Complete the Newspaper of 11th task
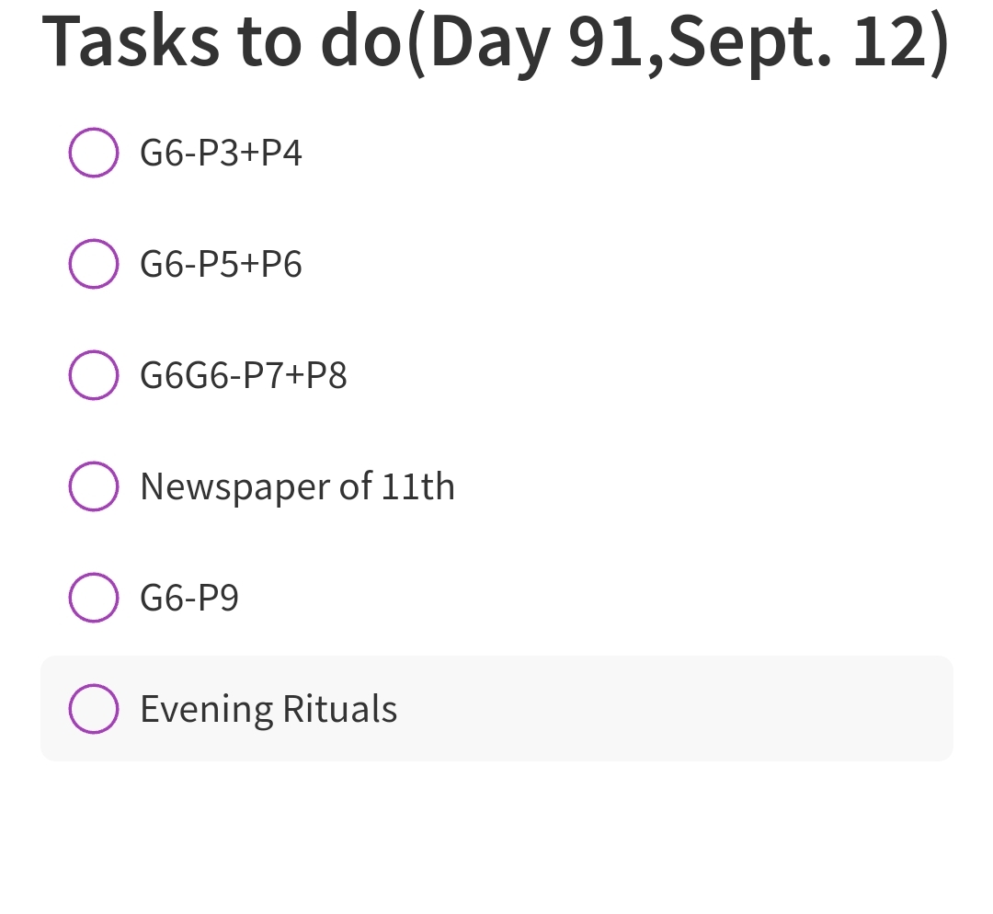Image resolution: width=993 pixels, height=914 pixels. coord(93,486)
